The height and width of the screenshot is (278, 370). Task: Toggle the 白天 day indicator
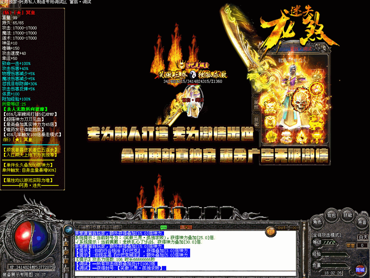coord(363,237)
